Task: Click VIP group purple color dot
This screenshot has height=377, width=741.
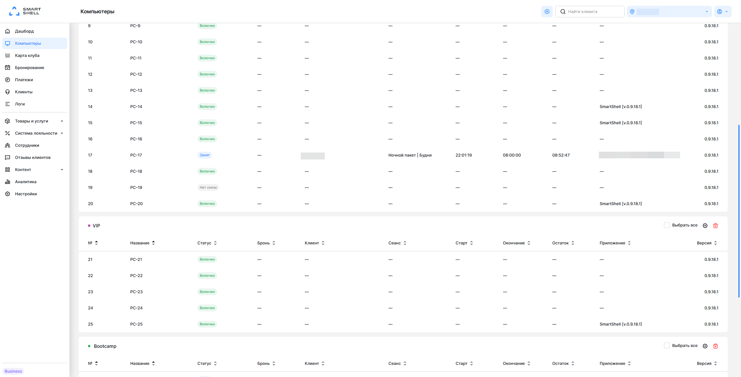Action: tap(89, 226)
